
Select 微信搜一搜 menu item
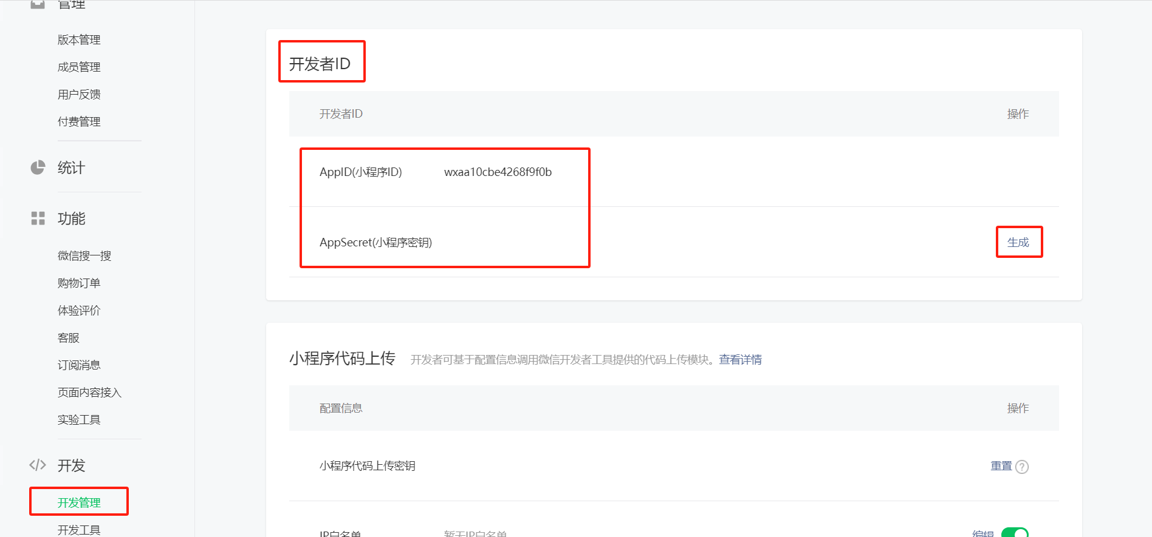pos(84,256)
